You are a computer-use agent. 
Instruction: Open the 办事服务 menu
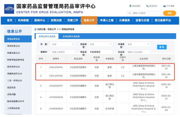coord(124,20)
